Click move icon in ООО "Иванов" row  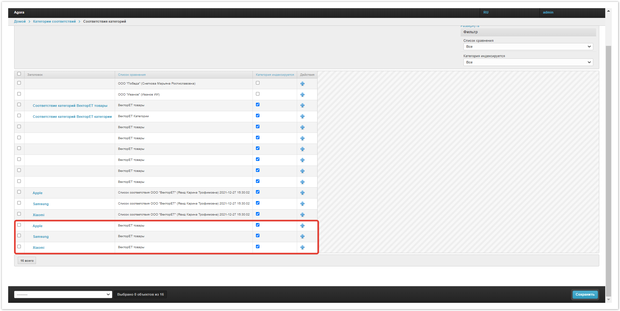(302, 95)
